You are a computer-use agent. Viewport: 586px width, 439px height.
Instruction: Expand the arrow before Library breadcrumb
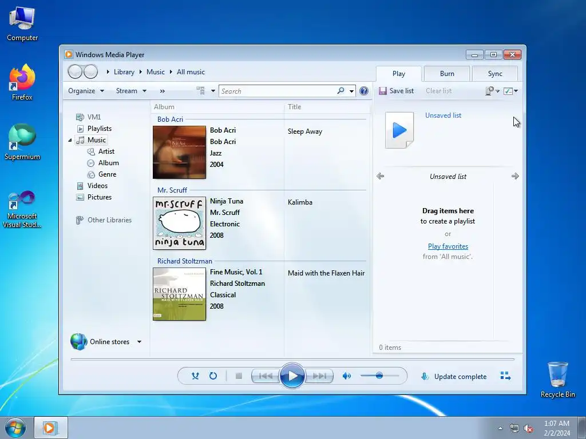(x=108, y=71)
